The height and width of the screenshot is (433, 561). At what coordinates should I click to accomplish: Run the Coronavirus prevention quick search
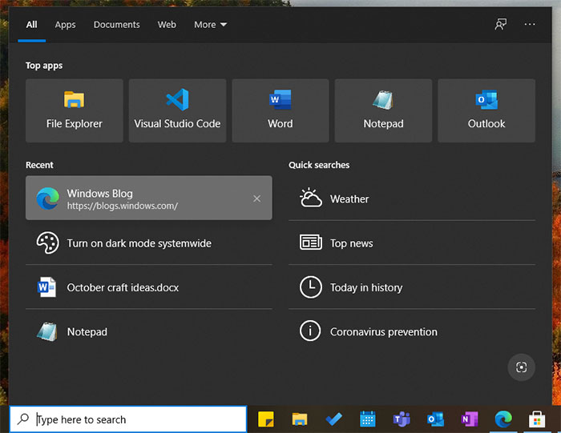pyautogui.click(x=412, y=331)
